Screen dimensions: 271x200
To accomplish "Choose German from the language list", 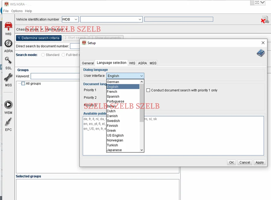I will 123,82.
